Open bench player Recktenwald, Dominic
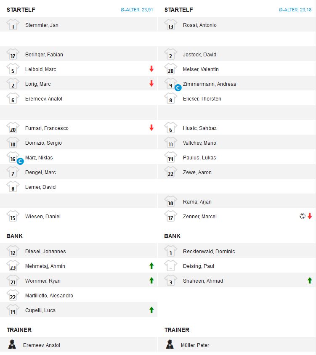 209,252
